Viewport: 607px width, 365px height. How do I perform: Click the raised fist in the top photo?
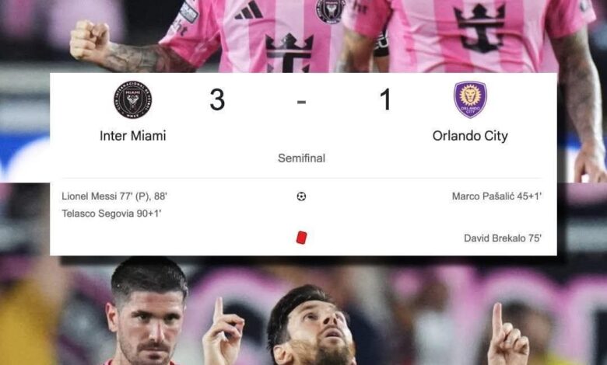tap(89, 40)
